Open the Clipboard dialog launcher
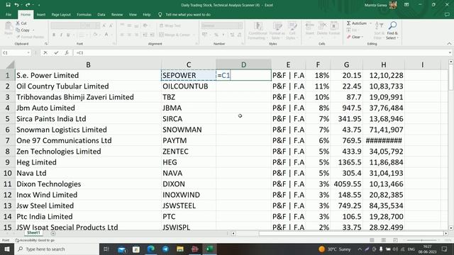The height and width of the screenshot is (255, 454). click(x=46, y=44)
